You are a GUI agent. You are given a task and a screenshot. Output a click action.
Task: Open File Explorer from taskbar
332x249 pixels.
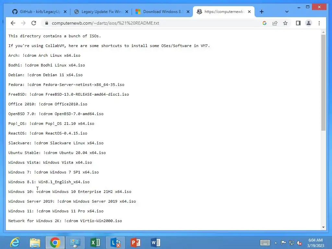(35, 243)
